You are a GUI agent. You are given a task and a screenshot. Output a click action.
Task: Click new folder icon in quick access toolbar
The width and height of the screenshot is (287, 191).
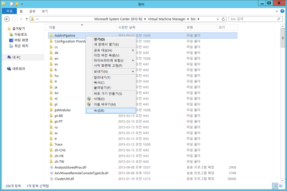pos(17,4)
